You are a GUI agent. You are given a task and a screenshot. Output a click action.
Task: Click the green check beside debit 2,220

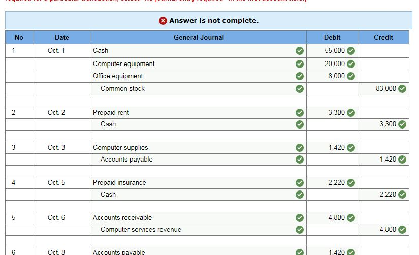[351, 183]
